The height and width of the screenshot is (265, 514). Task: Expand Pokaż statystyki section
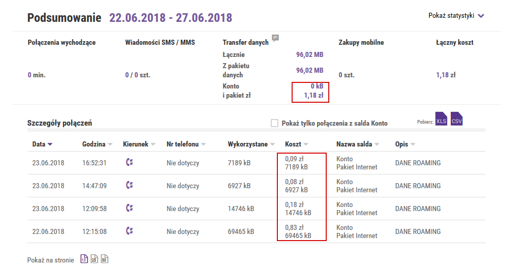point(456,15)
